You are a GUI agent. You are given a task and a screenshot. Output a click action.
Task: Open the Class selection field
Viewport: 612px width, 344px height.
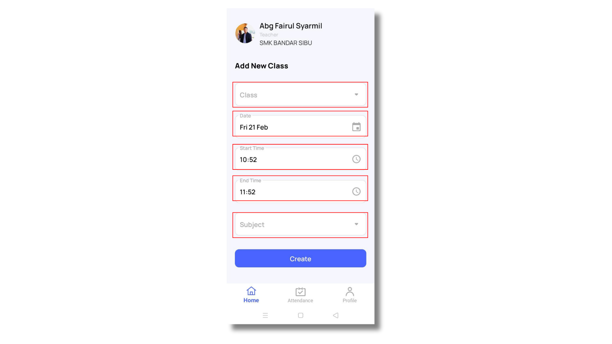(x=300, y=95)
